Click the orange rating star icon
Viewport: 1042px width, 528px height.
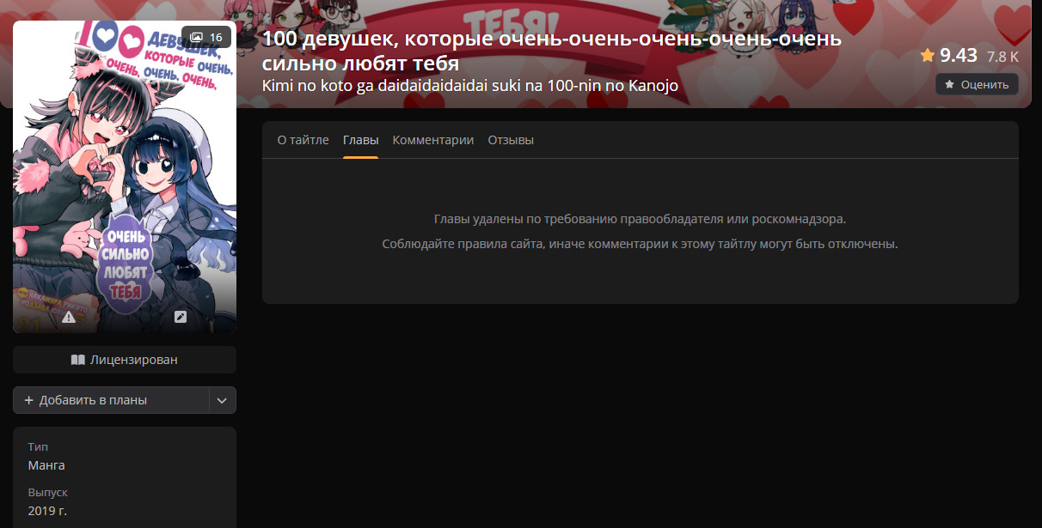(x=928, y=56)
